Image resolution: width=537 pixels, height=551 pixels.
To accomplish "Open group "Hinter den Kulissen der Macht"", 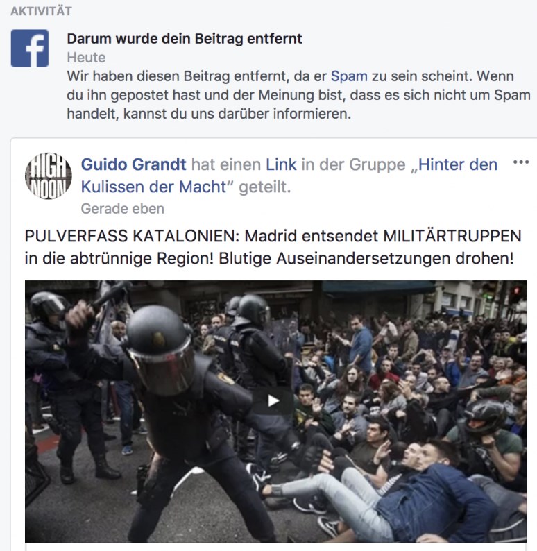I will (289, 176).
